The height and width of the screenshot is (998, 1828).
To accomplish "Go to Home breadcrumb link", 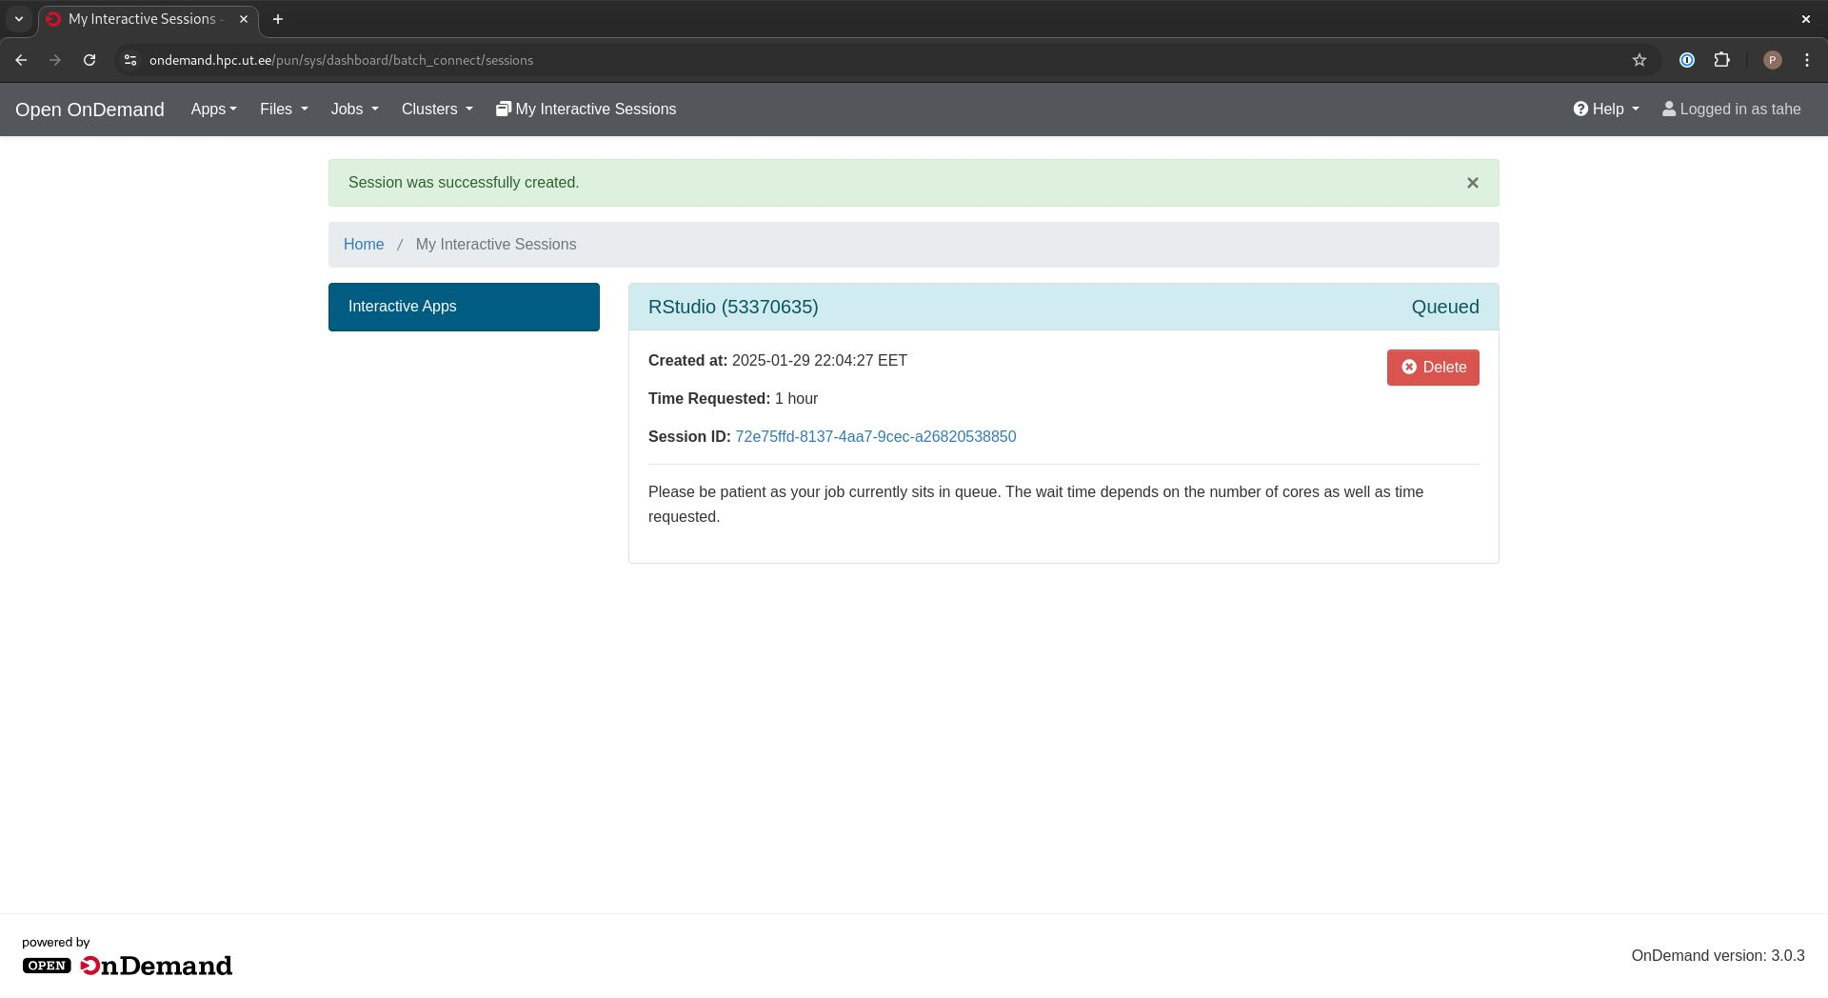I will tap(364, 245).
